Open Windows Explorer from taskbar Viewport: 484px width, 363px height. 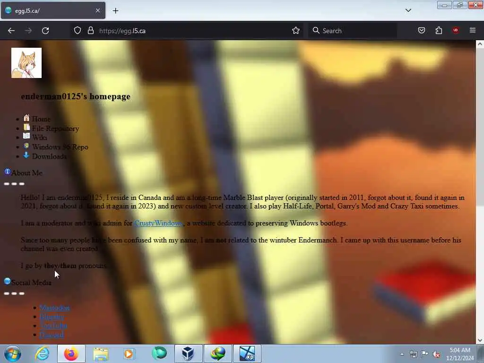click(x=101, y=354)
